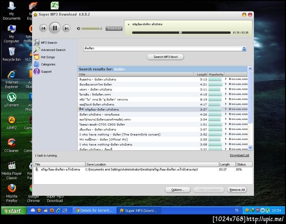
Task: Open Internet Explorer desktop icon
Action: click(x=11, y=79)
